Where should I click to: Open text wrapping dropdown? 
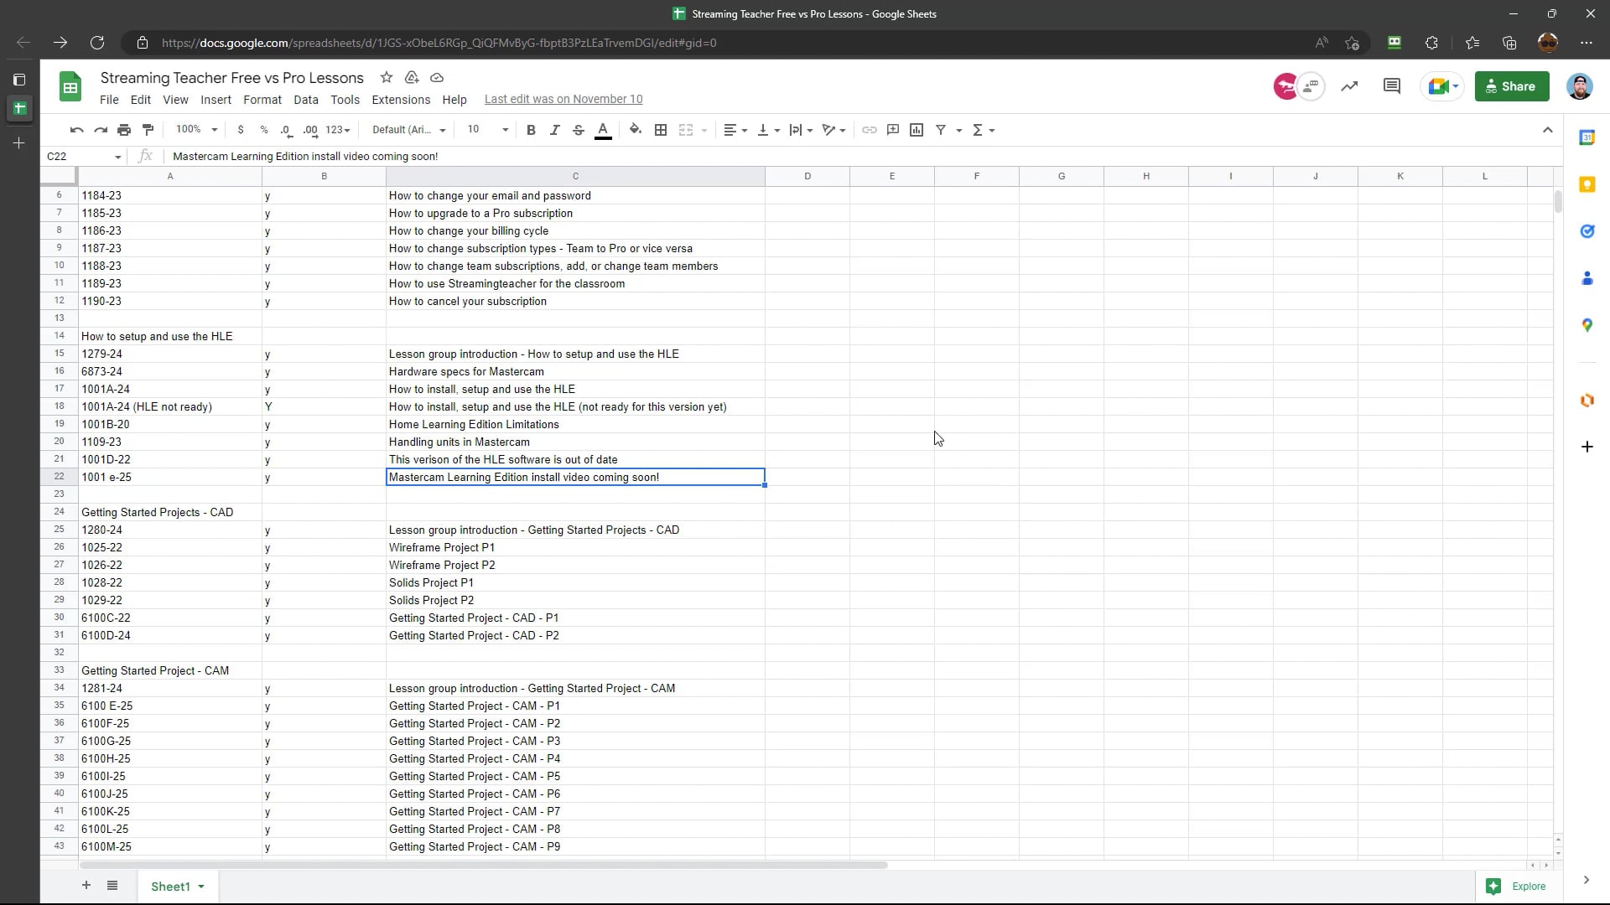pyautogui.click(x=801, y=130)
